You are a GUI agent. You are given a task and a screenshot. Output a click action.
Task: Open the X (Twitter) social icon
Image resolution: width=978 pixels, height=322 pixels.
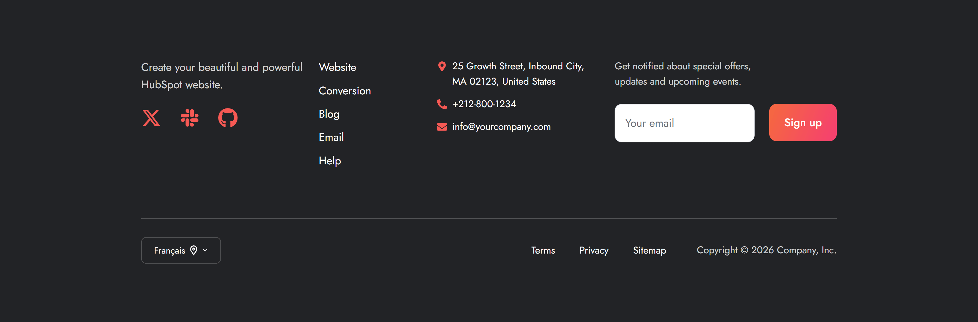point(151,118)
